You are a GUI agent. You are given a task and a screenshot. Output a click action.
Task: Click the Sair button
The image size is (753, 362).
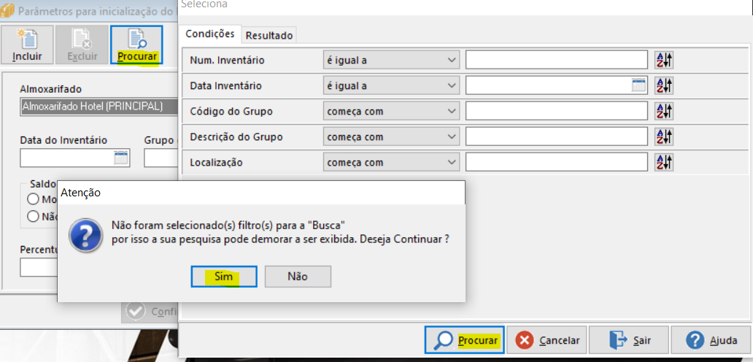(x=629, y=340)
